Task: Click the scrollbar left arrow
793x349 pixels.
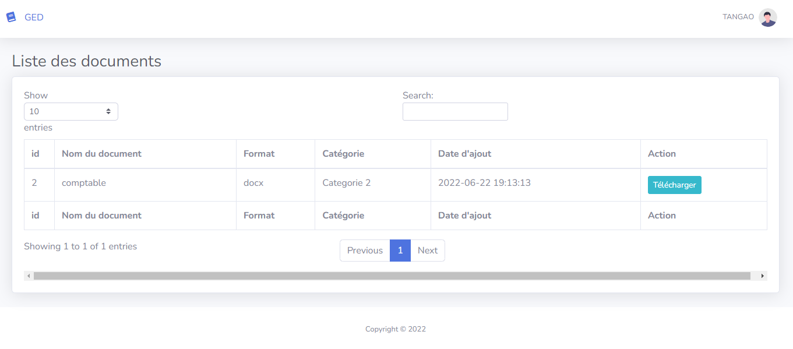Action: pyautogui.click(x=29, y=276)
